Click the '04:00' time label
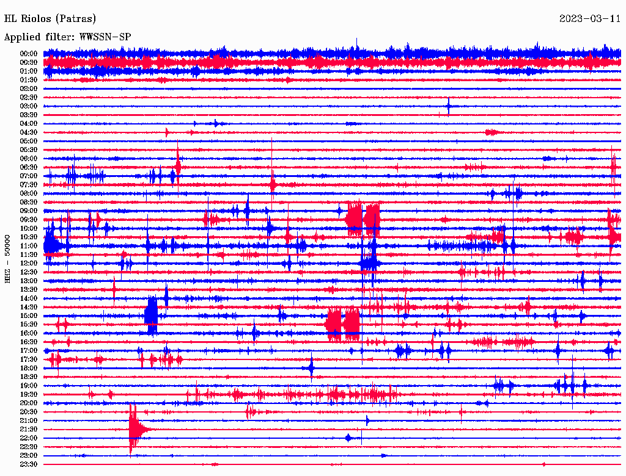This screenshot has height=476, width=626. (x=29, y=124)
